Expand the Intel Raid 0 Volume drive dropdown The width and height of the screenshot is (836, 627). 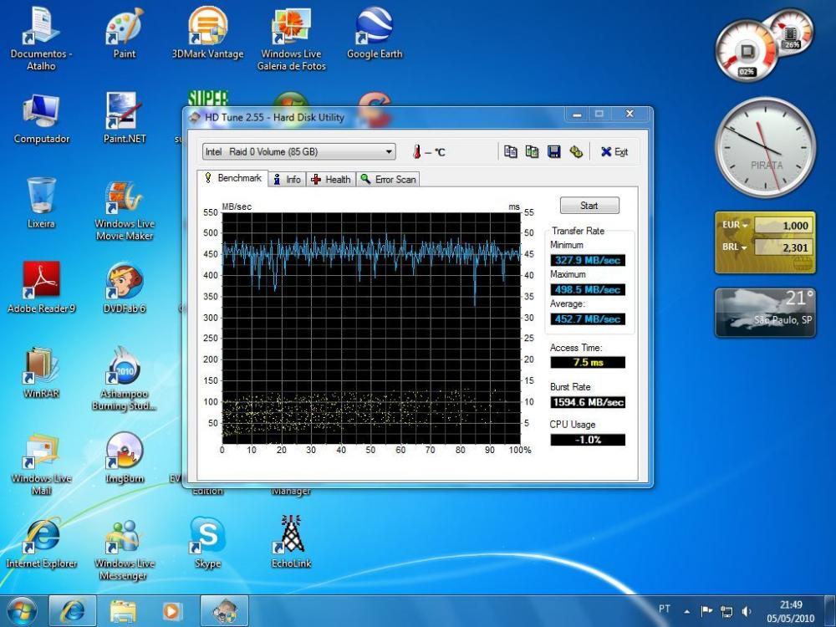(x=389, y=152)
